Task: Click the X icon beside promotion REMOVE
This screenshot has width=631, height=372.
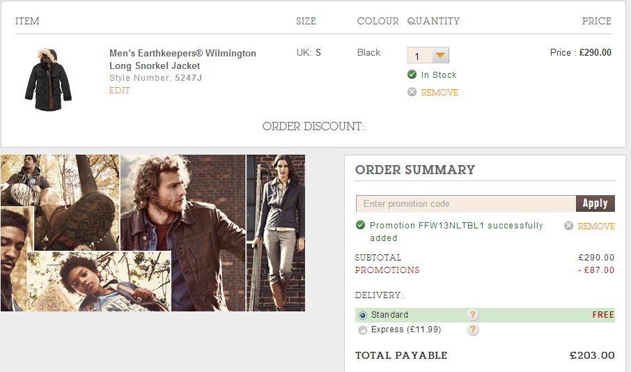Action: pyautogui.click(x=569, y=226)
